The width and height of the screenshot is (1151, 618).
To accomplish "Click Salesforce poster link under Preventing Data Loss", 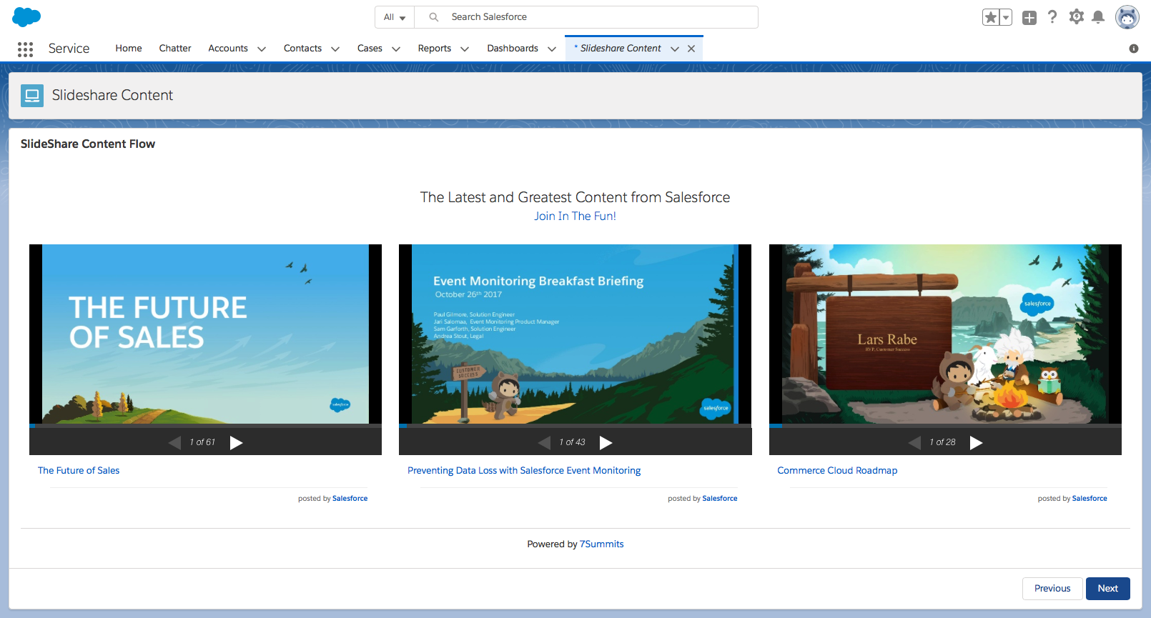I will [x=720, y=499].
